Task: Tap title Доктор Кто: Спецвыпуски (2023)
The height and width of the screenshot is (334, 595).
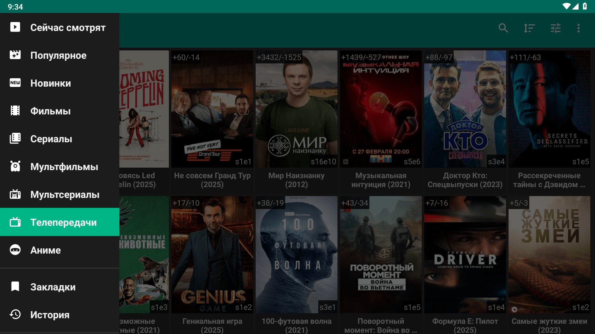Action: (465, 180)
